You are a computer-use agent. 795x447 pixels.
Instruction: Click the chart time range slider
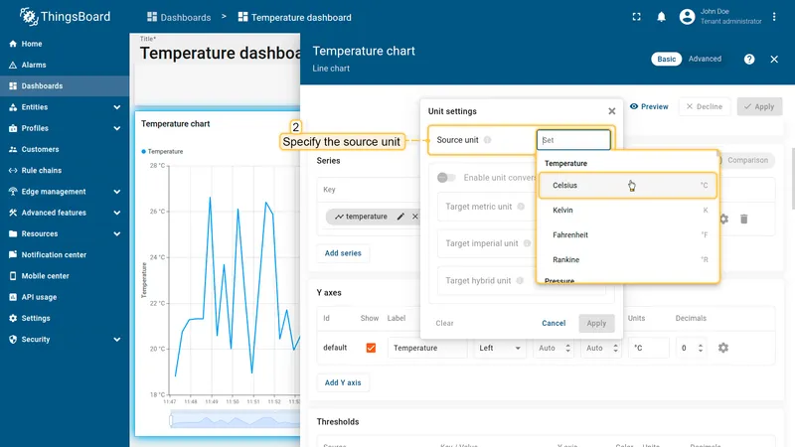pos(236,420)
